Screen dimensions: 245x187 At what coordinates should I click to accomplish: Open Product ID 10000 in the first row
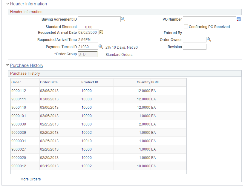tap(86, 91)
